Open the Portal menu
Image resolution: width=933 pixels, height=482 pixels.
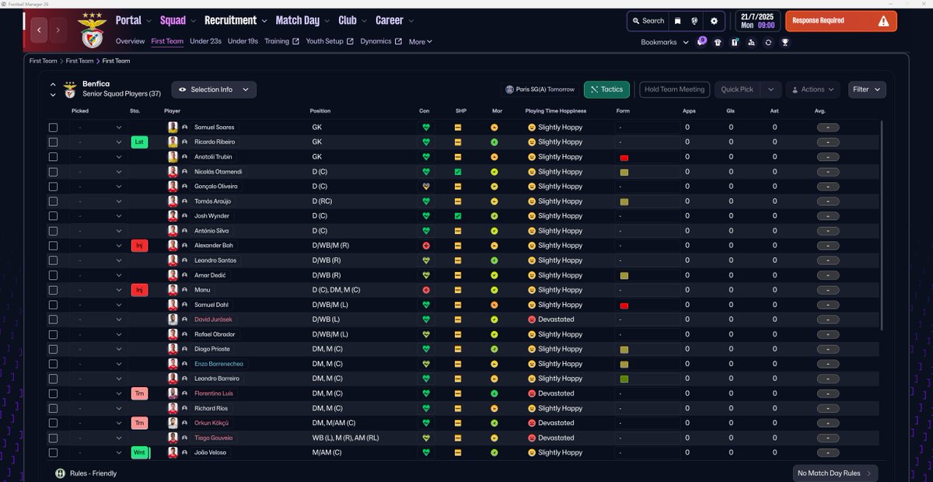point(135,21)
